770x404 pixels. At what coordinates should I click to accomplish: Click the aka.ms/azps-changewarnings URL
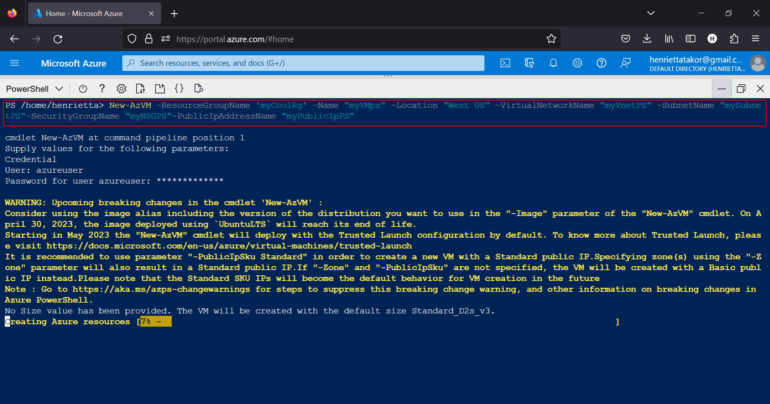point(161,289)
